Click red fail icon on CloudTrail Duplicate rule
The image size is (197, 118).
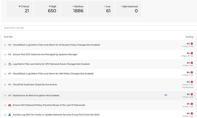(192, 82)
